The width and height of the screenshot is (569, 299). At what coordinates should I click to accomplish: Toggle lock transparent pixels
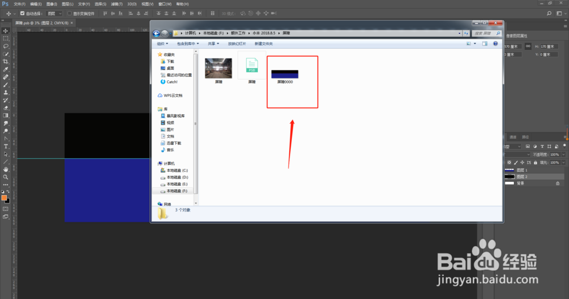tap(509, 163)
